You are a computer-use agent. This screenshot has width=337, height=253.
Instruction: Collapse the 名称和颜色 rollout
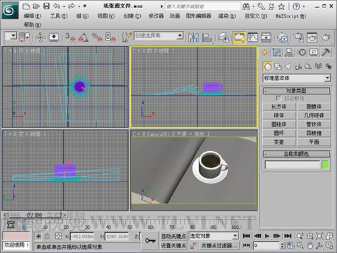point(297,154)
